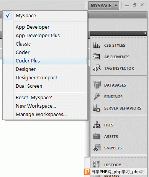Open the Tag Inspector panel icon
The height and width of the screenshot is (177, 149).
[x=97, y=68]
